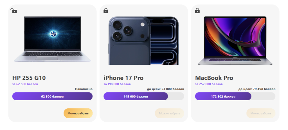Click the "за 198 000 баллов" price text
This screenshot has height=130, width=288.
[x=117, y=84]
